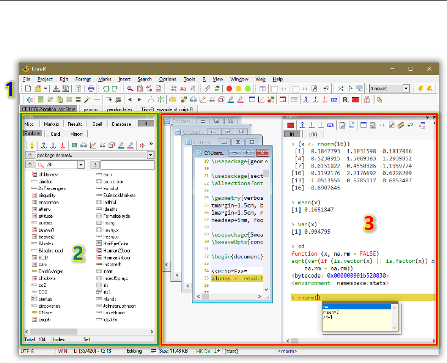The image size is (447, 363).
Task: Select the EuStockMarkets dataset
Action: click(x=119, y=195)
